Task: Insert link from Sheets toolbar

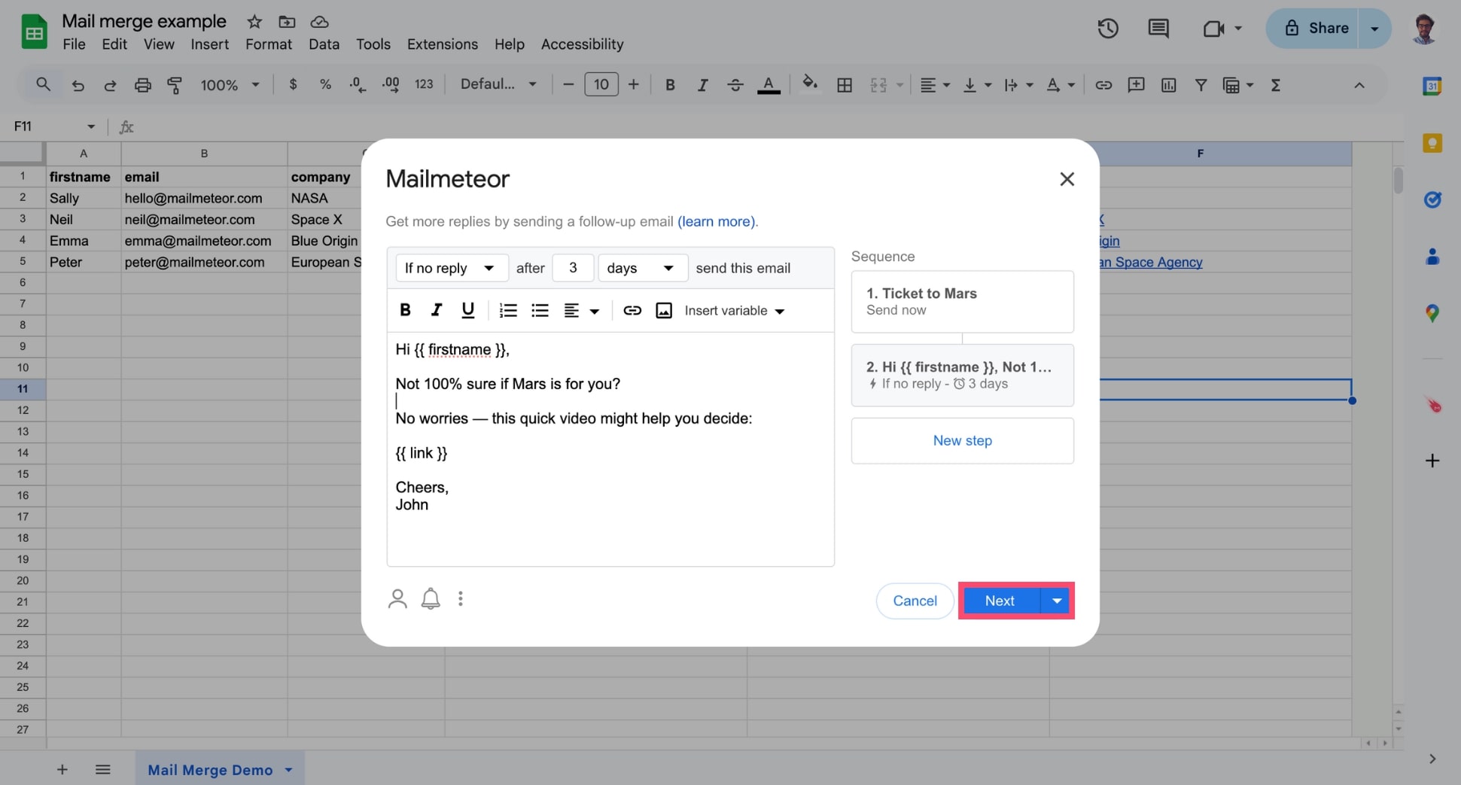Action: pyautogui.click(x=1103, y=85)
